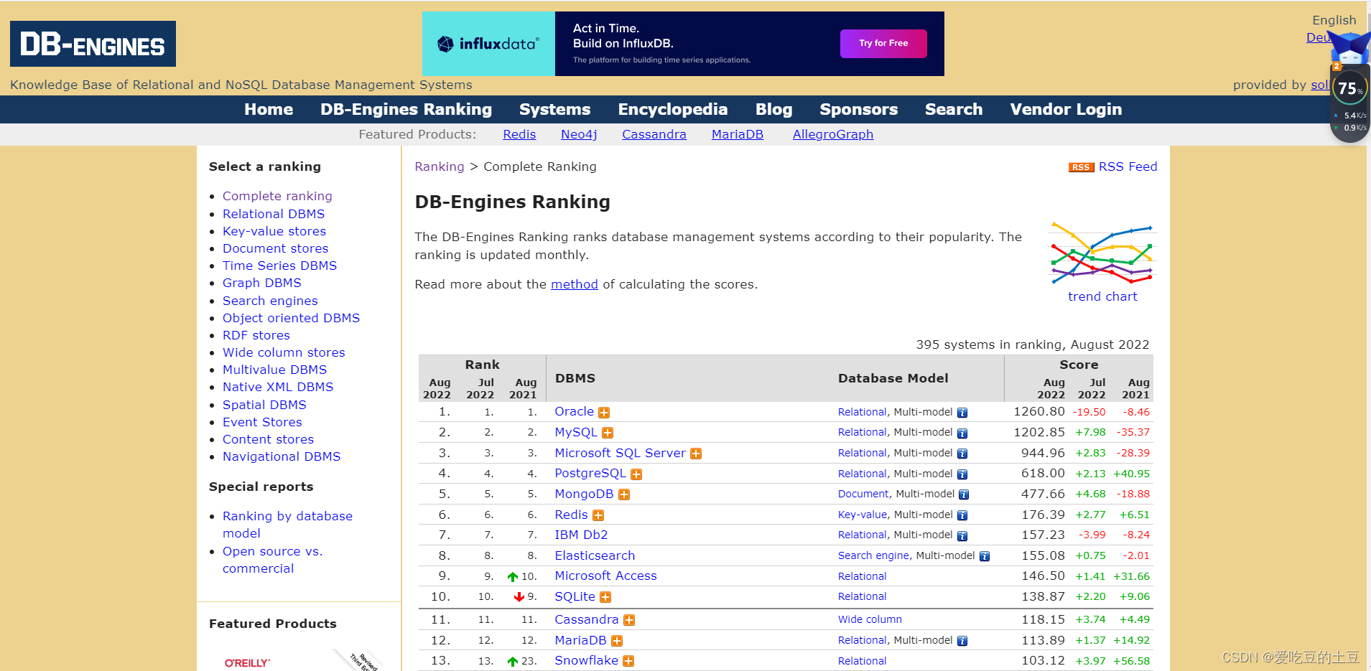Open the info icon in Oracle's model column

click(962, 413)
